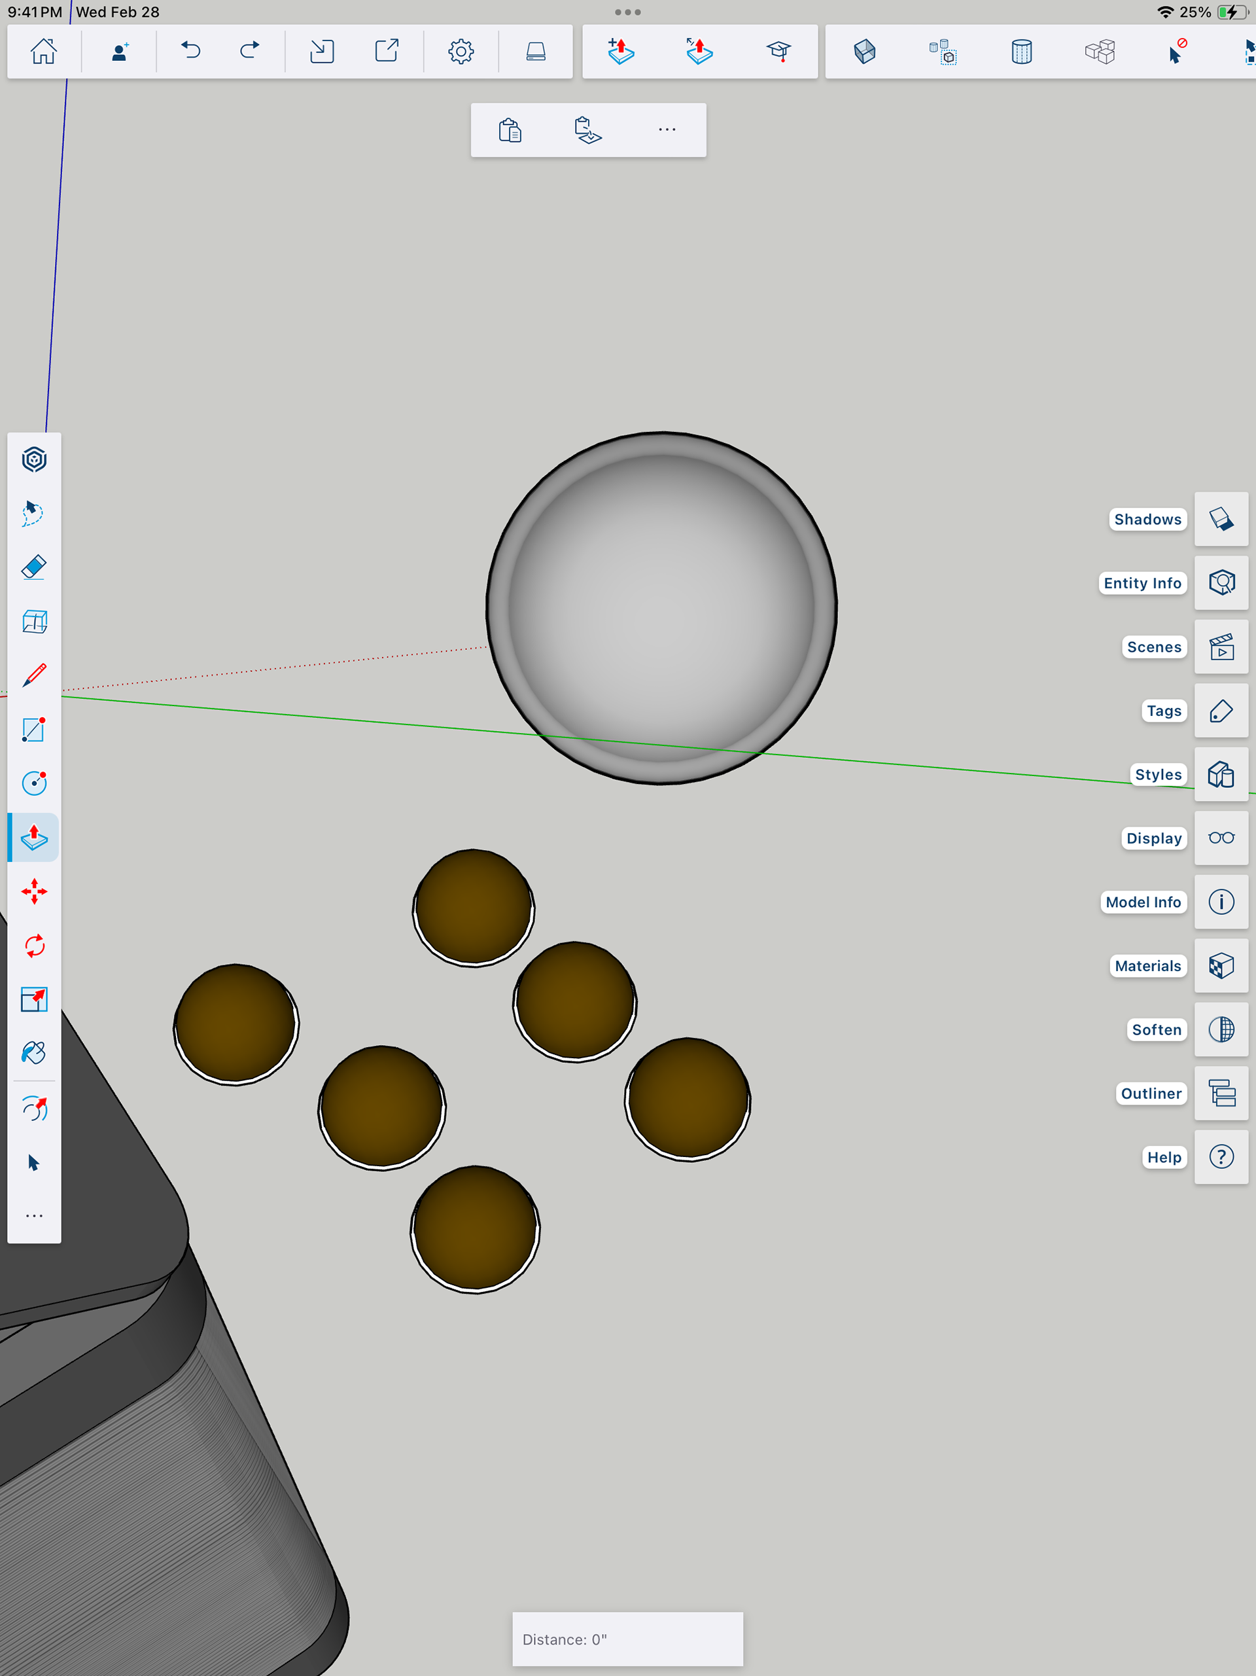Toggle the Shadows panel

click(x=1221, y=520)
